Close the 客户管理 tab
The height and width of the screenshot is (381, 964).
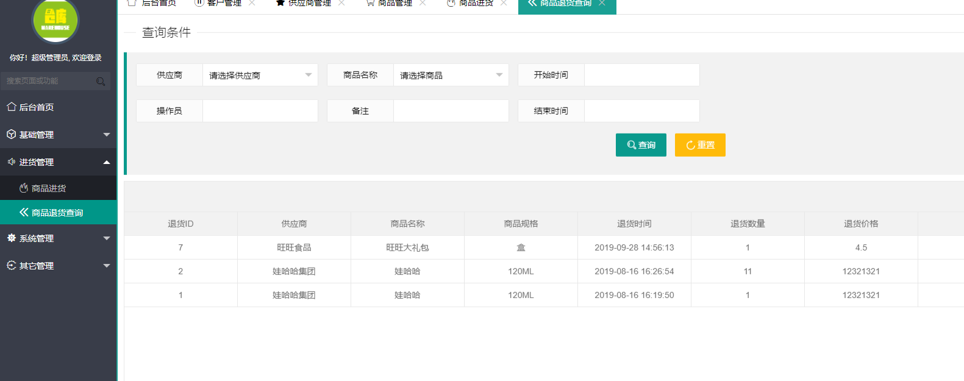pos(252,3)
